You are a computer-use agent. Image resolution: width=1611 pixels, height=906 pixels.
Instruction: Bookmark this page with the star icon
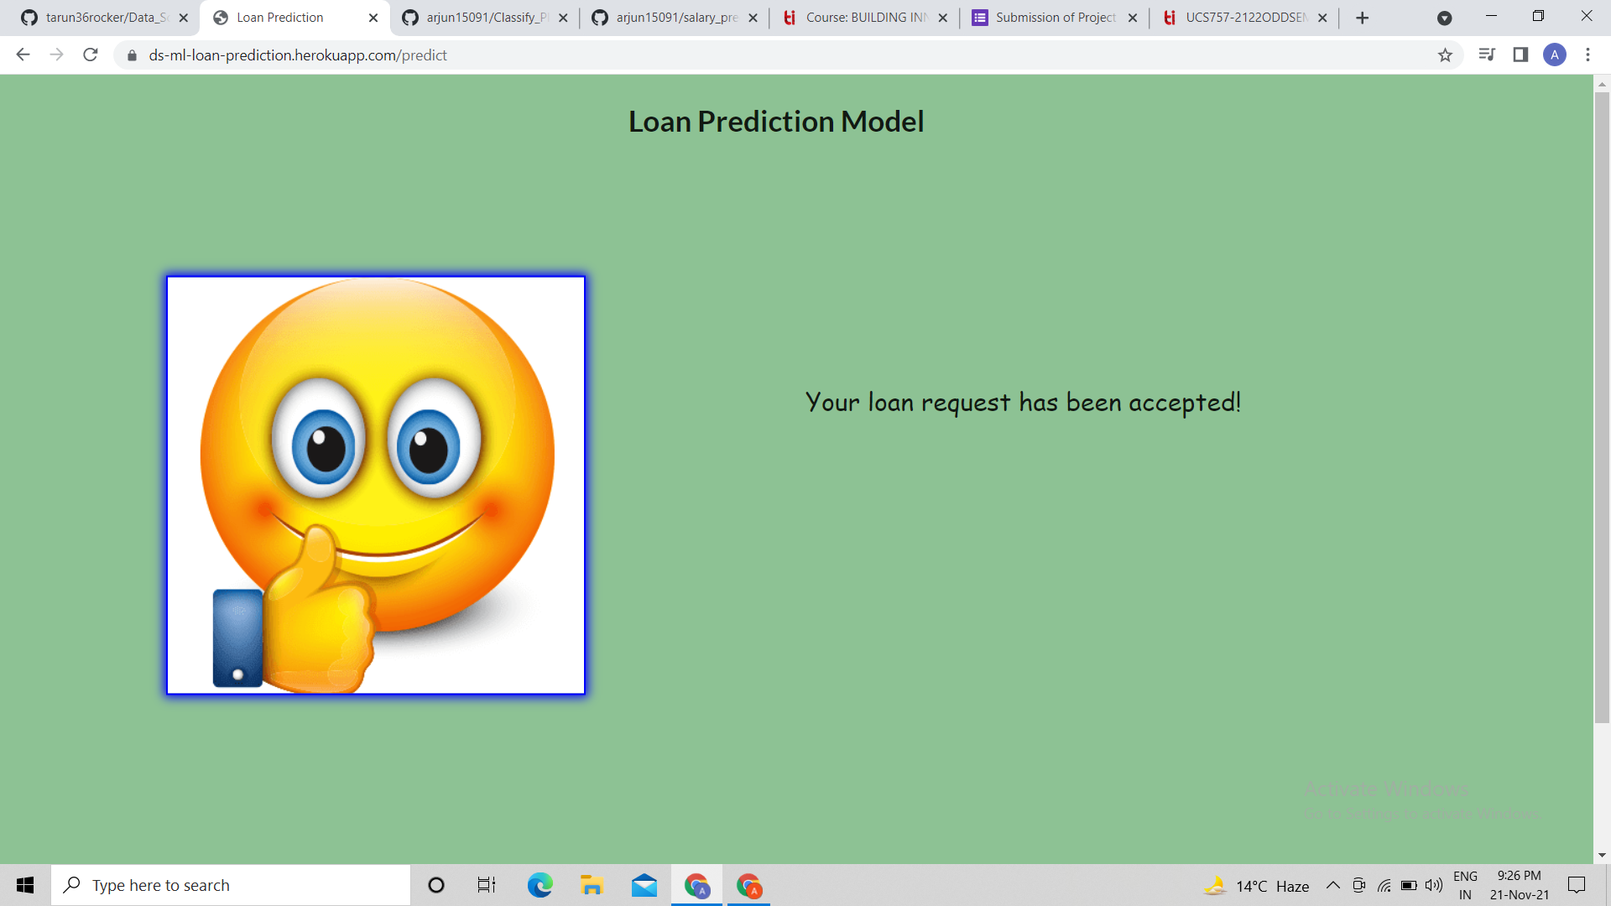point(1446,55)
